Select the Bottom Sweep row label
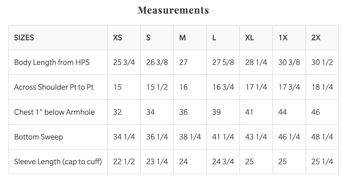 pos(38,137)
